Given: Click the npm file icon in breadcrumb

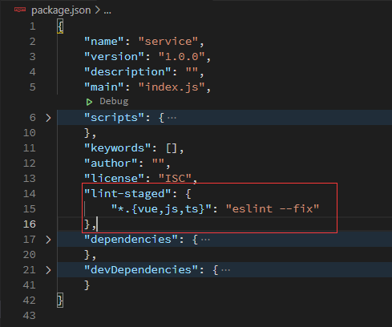Looking at the screenshot, I should (x=20, y=10).
